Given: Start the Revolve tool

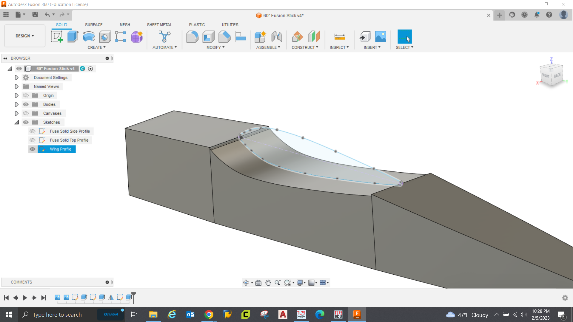Looking at the screenshot, I should point(89,36).
